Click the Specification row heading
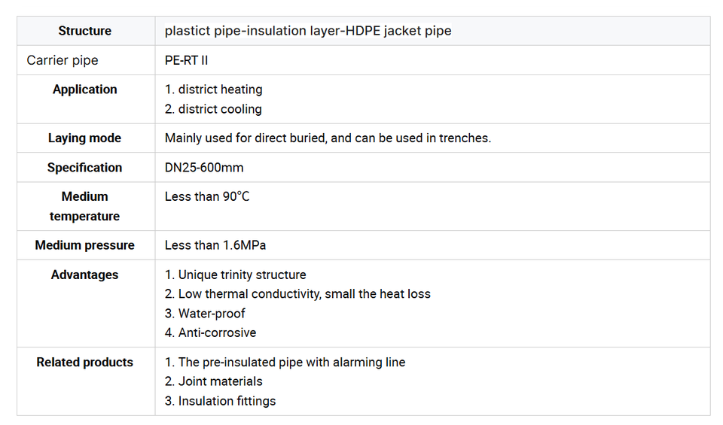The height and width of the screenshot is (425, 723). [85, 168]
